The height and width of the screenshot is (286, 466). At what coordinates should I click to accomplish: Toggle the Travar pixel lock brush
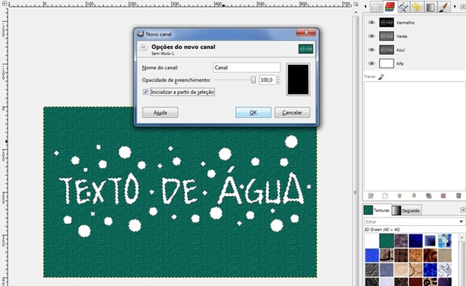coord(381,77)
